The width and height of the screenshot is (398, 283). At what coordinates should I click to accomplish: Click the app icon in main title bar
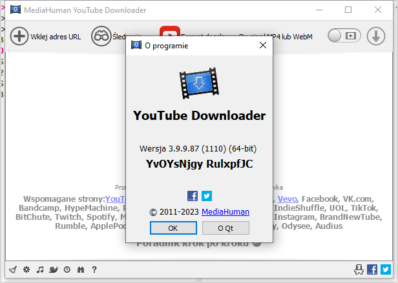16,10
